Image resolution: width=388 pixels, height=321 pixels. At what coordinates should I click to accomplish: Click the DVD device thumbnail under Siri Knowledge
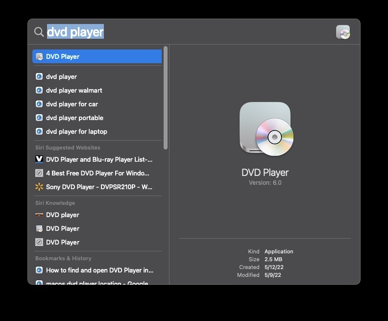39,215
